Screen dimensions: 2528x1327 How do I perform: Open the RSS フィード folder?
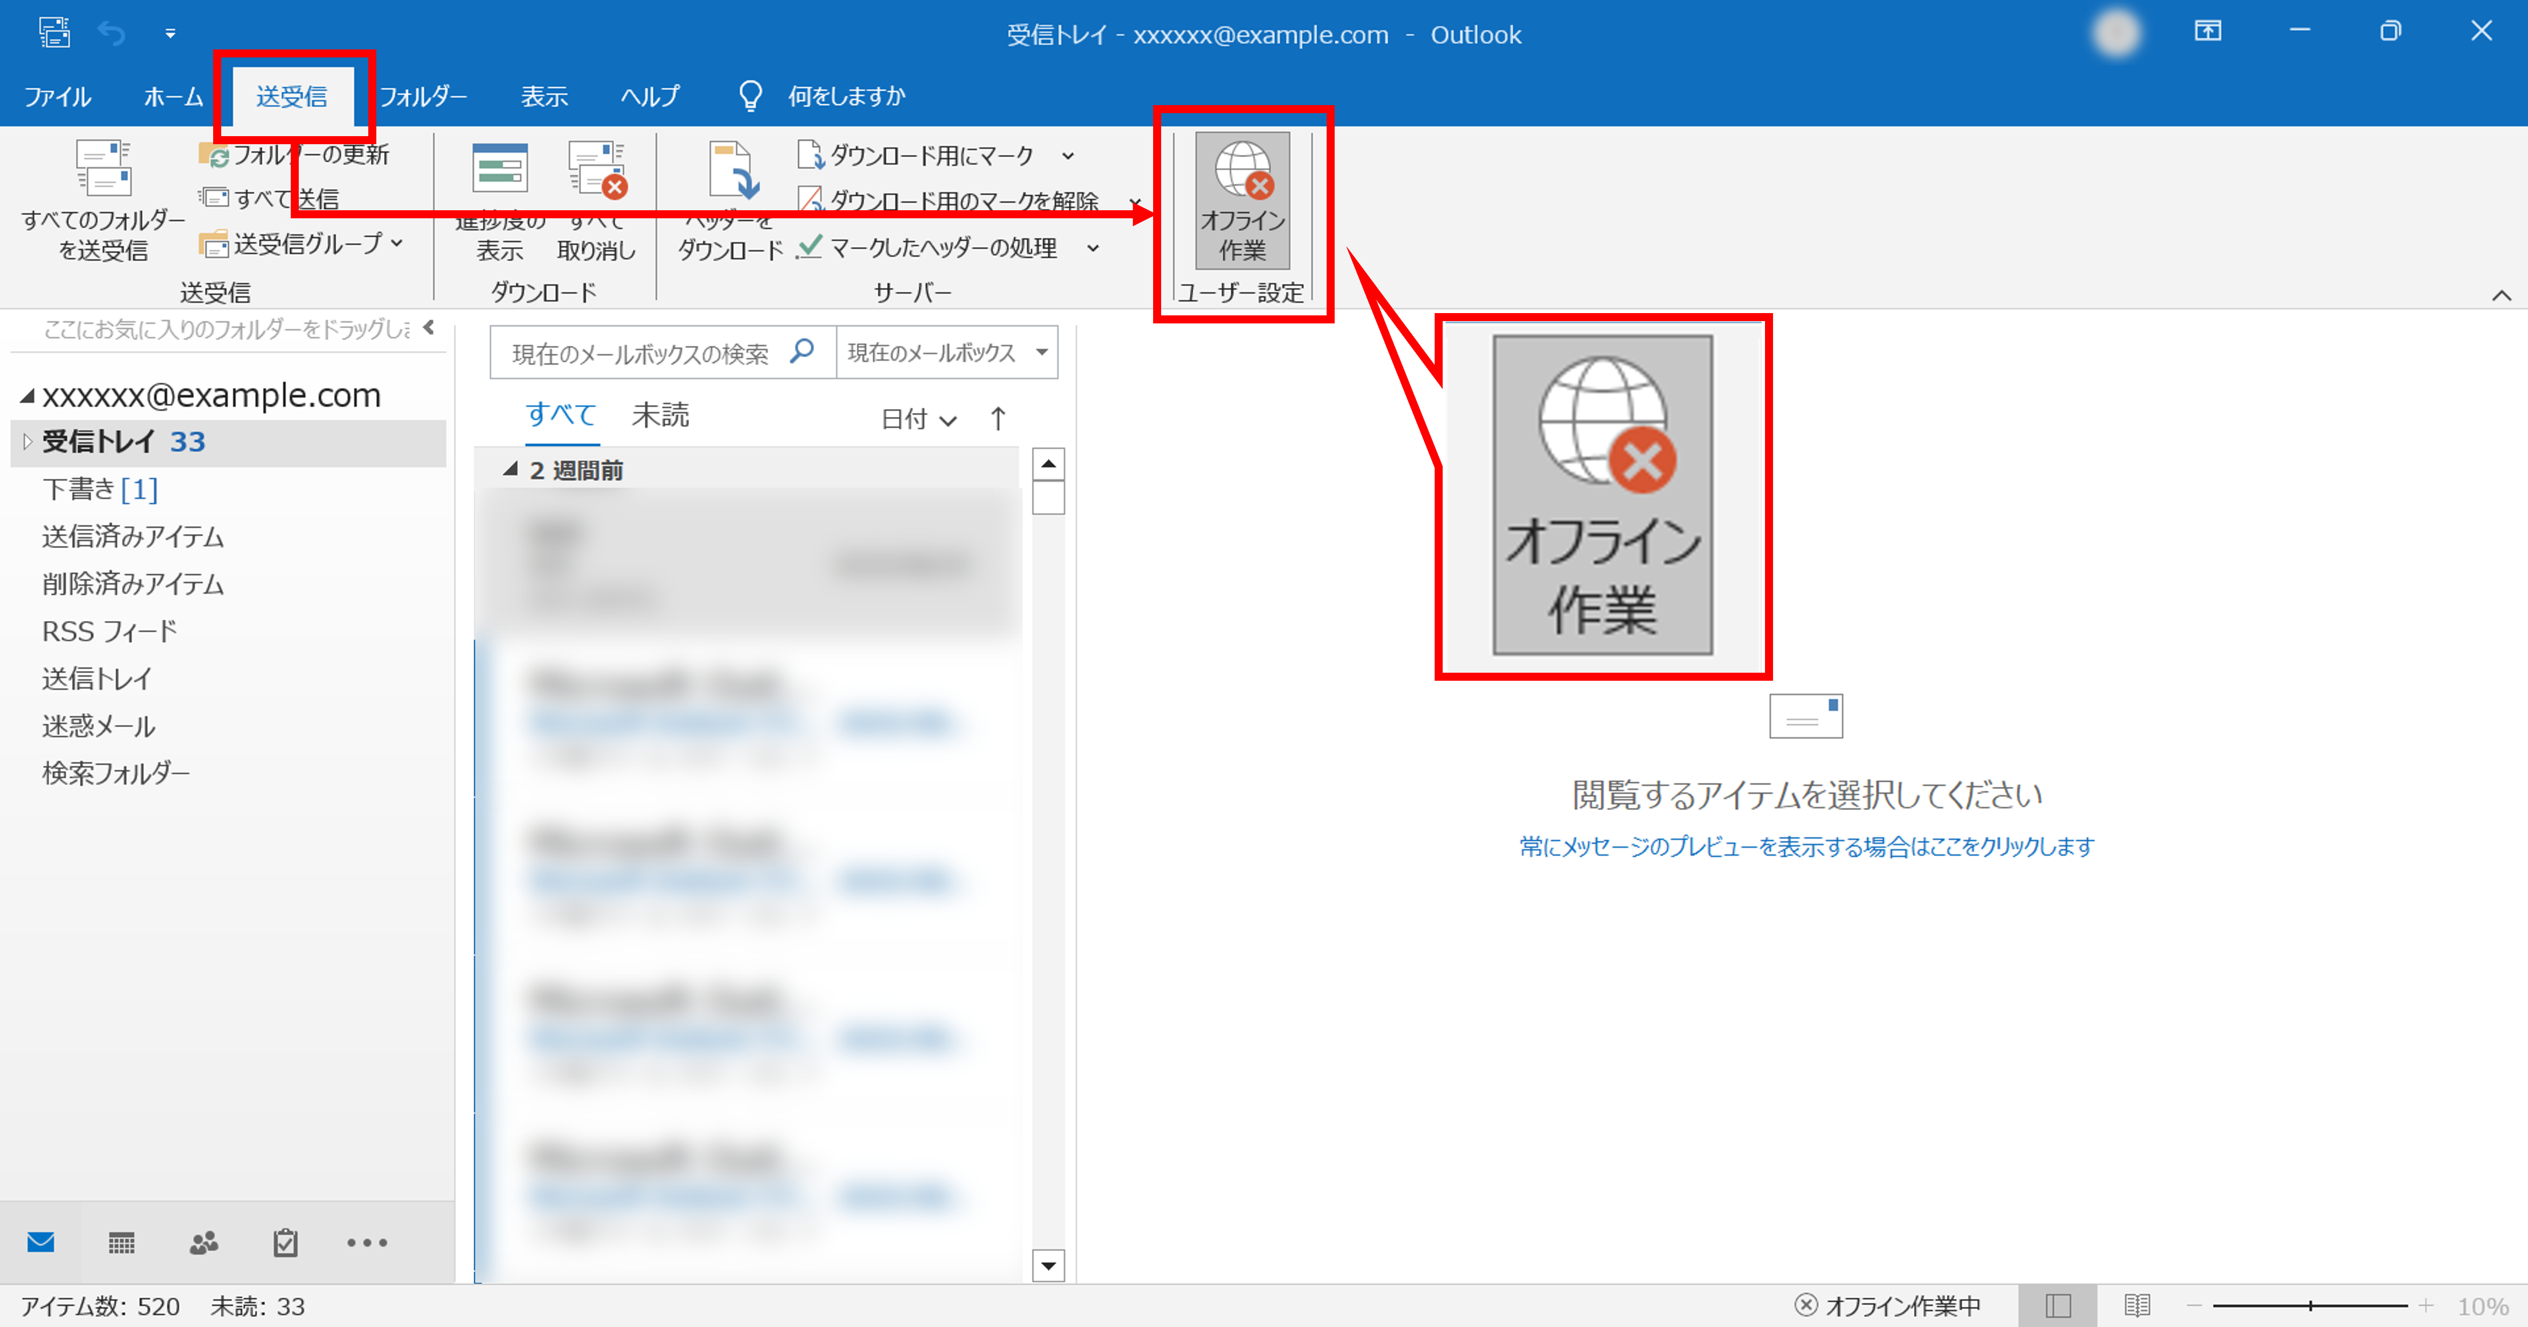(110, 631)
